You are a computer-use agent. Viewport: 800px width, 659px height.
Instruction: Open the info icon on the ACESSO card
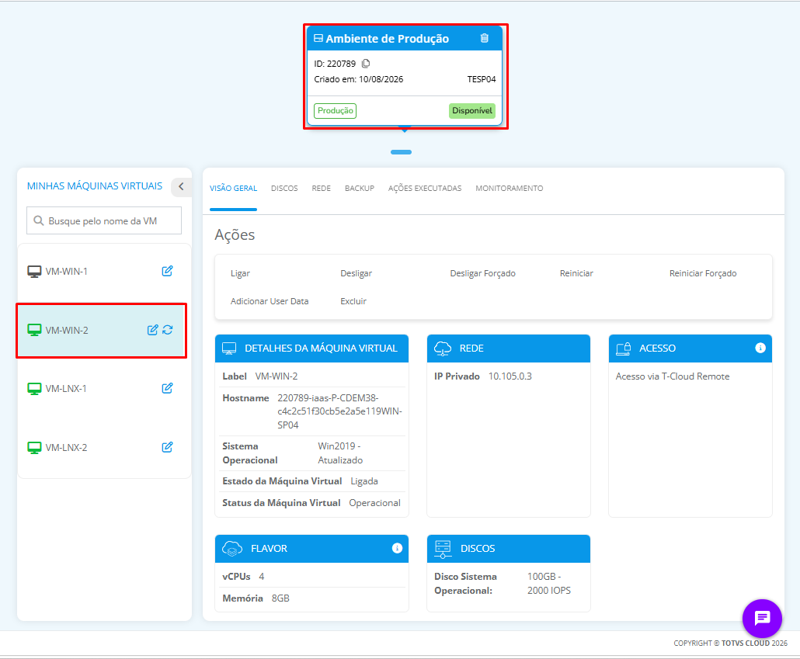[x=760, y=348]
